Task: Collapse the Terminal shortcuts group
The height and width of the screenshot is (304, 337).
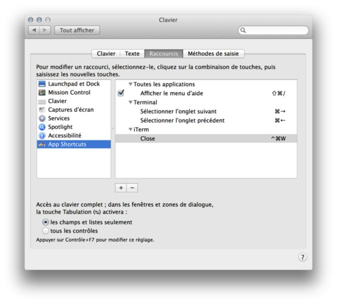Action: click(x=131, y=102)
